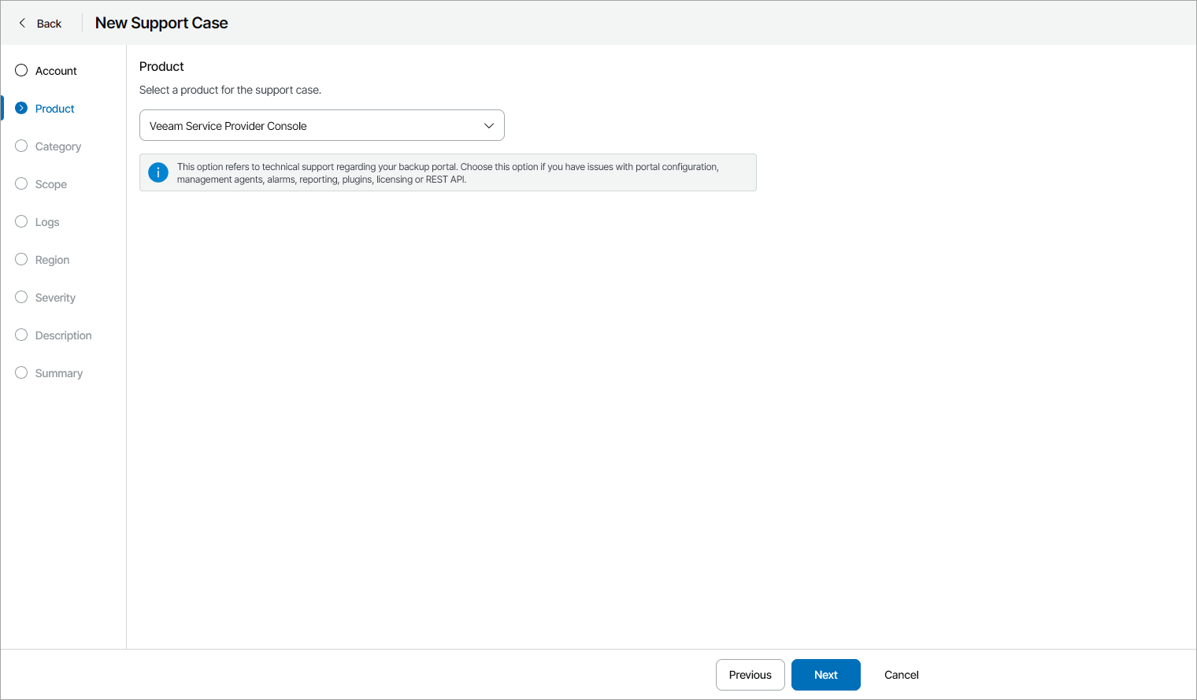Click the back arrow icon
Viewport: 1197px width, 700px height.
coord(22,24)
